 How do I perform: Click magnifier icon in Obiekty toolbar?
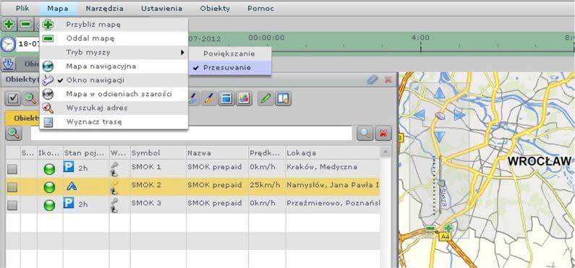30,99
